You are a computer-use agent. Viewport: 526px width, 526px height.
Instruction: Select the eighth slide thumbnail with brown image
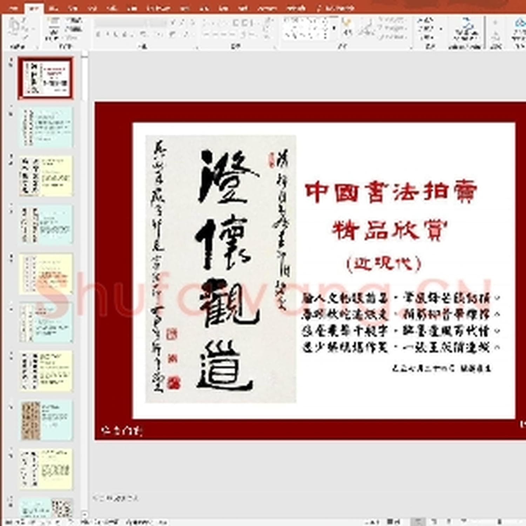tap(46, 420)
